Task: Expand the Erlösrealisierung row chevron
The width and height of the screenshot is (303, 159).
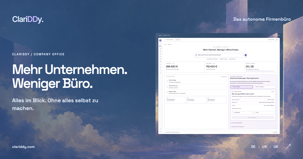Action: (226, 87)
